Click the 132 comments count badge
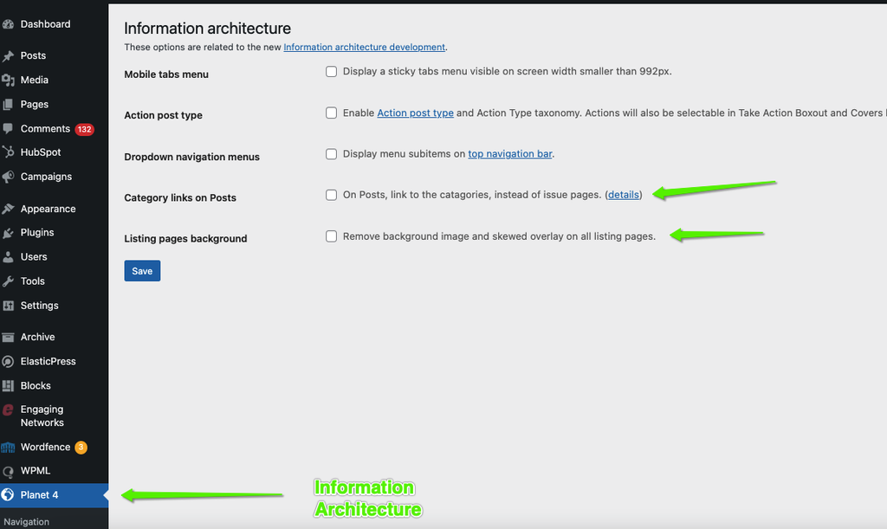The width and height of the screenshot is (887, 529). pyautogui.click(x=84, y=129)
